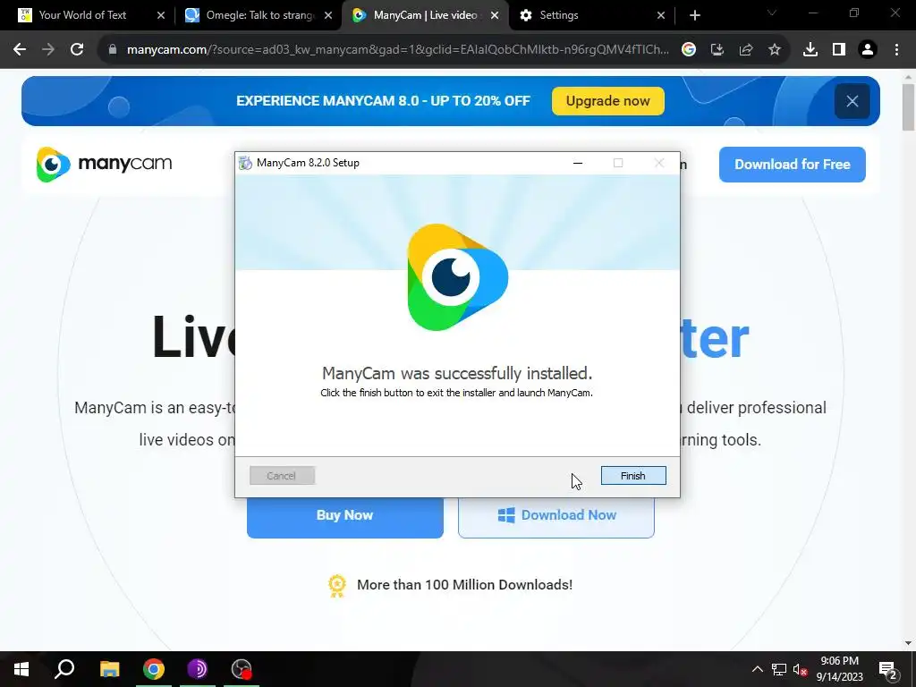Open the Windows Start menu
Screen dimensions: 916x687
coord(21,669)
